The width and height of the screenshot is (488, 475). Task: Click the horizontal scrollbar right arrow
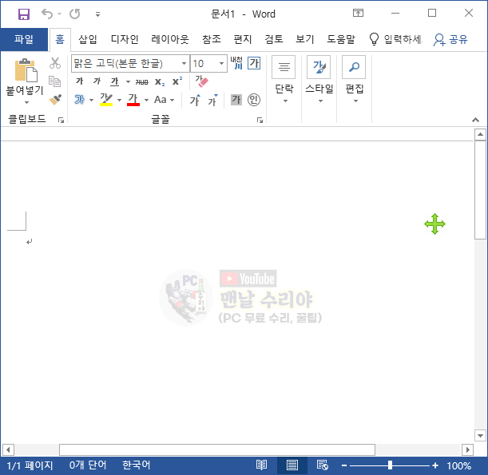[x=467, y=449]
